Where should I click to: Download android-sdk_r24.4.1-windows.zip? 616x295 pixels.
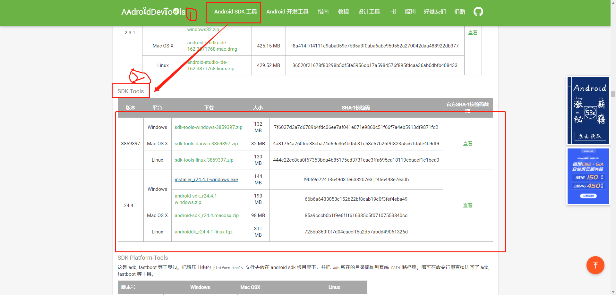(x=196, y=199)
